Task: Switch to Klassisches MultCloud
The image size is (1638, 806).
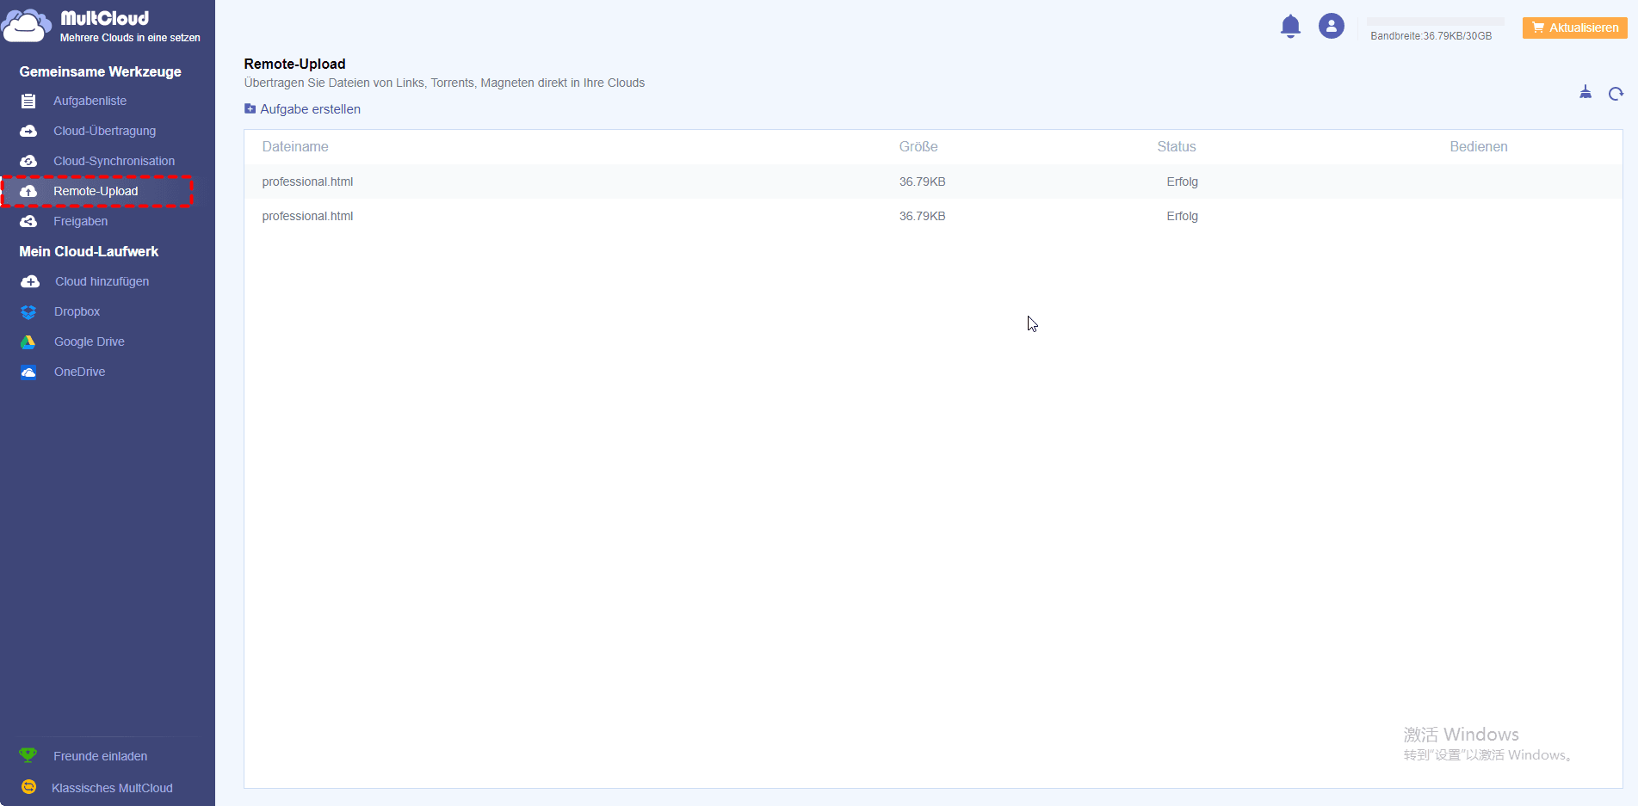Action: pyautogui.click(x=112, y=788)
